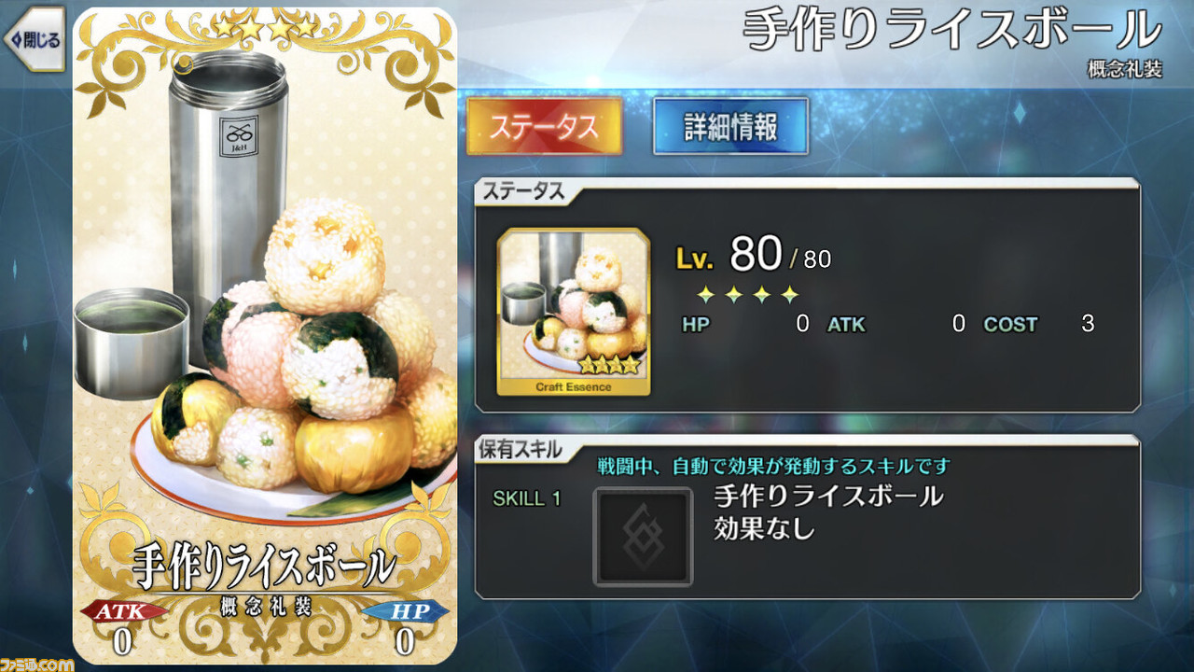Image resolution: width=1194 pixels, height=672 pixels.
Task: Select the ステータス tab
Action: [x=544, y=126]
